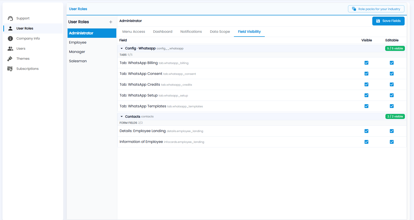Uncheck Editable for Tab: WhatsApp Billing
The image size is (414, 220).
(392, 63)
